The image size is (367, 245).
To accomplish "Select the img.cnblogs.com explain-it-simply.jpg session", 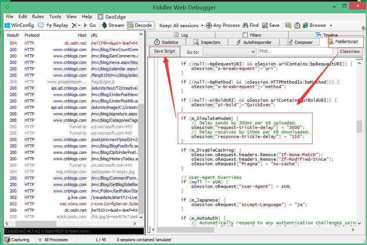I will (71, 172).
